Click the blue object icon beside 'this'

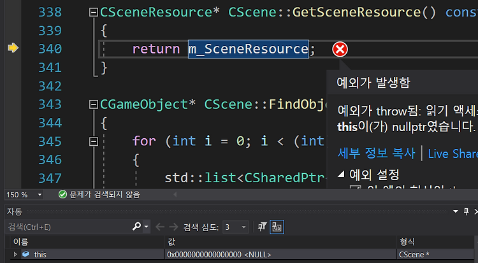(26, 254)
